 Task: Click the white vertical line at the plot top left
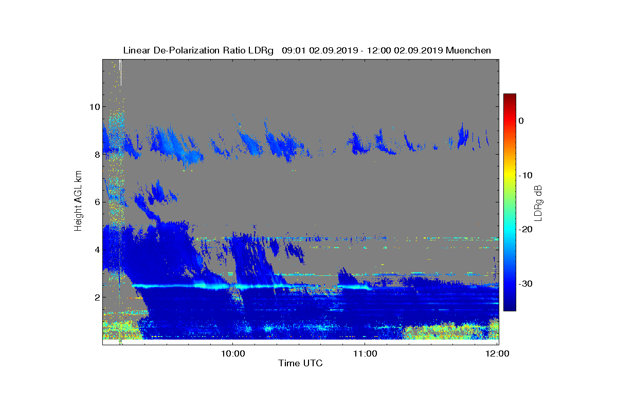coord(120,72)
